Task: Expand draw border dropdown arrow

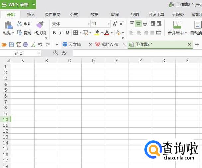Action: click(90, 33)
